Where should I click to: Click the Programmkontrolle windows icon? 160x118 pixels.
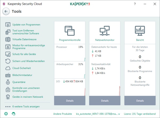(x=70, y=31)
